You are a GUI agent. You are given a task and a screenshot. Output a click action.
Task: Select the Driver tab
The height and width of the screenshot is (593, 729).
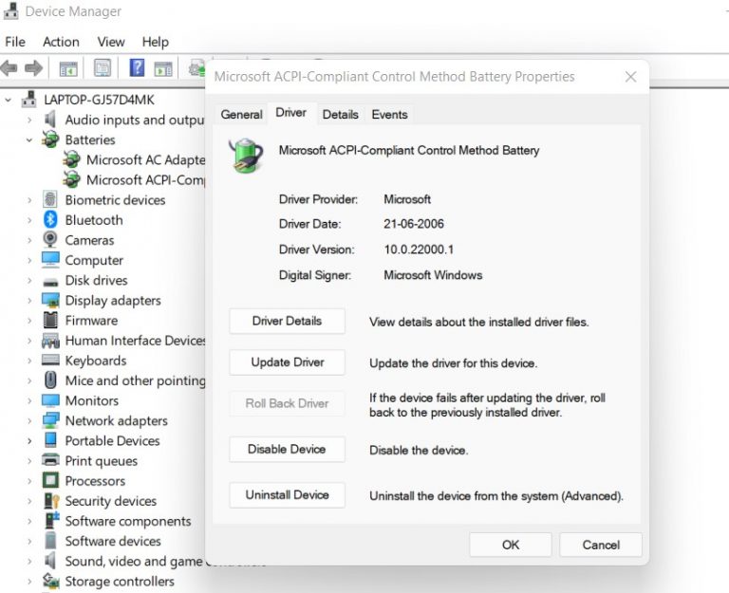coord(291,113)
